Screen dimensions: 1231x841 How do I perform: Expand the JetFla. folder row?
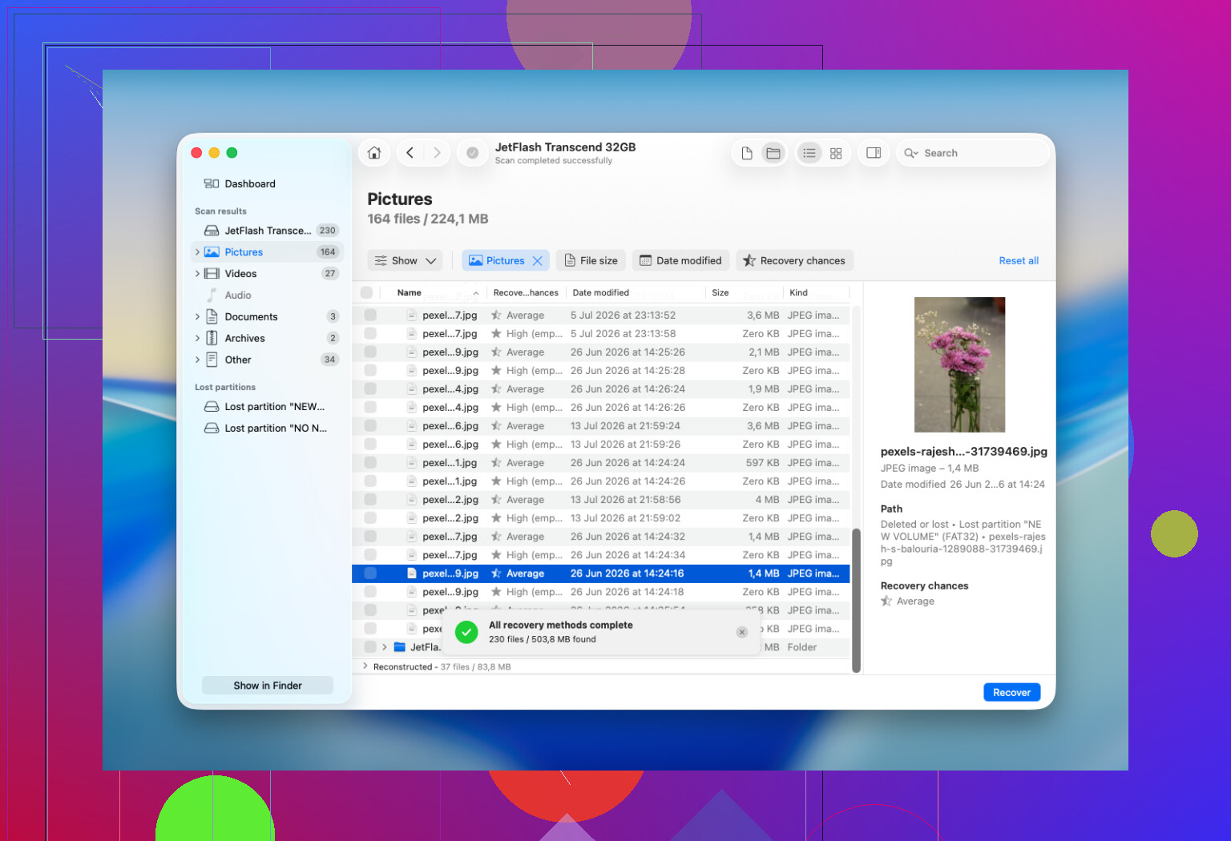tap(385, 647)
